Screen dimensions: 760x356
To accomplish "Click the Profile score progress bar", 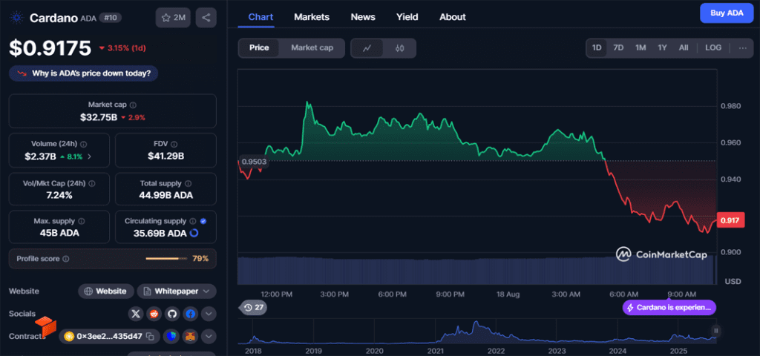I will pyautogui.click(x=166, y=259).
